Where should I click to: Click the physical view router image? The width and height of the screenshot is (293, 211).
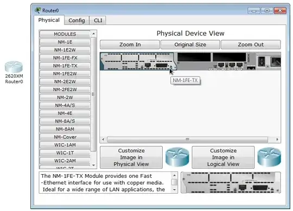pos(177,157)
